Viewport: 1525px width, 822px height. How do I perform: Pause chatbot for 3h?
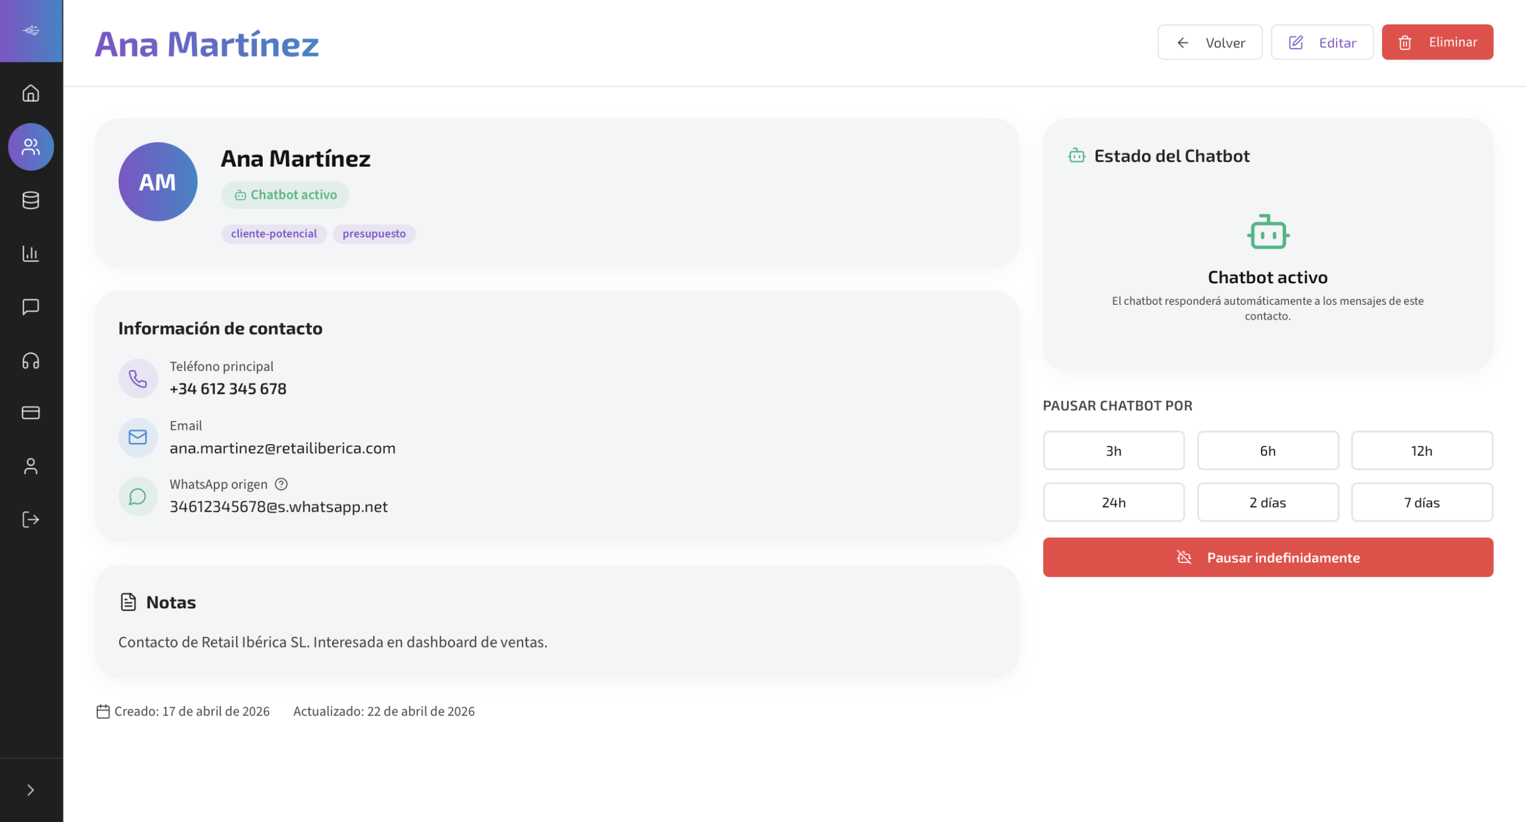coord(1113,451)
